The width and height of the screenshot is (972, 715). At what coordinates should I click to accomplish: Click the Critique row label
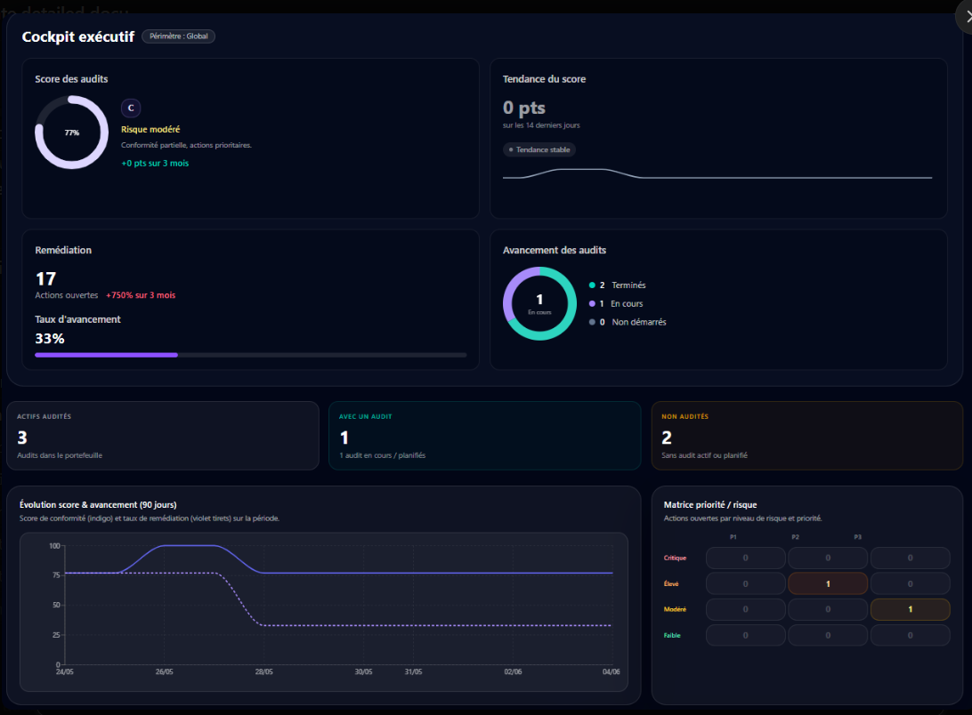pyautogui.click(x=675, y=558)
